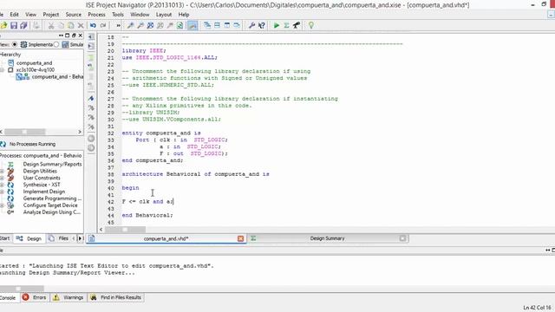Click the Hierarchy scroll right arrow
Screen dimensions: 555x312
[80, 132]
